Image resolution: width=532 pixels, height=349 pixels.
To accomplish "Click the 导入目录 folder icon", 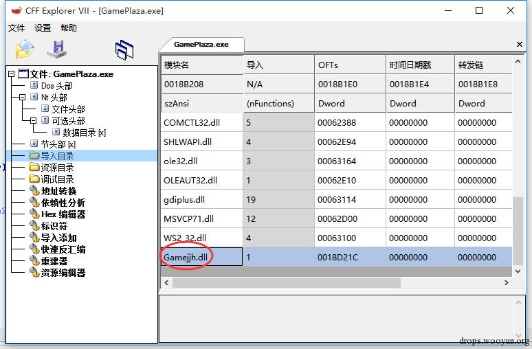I will 34,156.
